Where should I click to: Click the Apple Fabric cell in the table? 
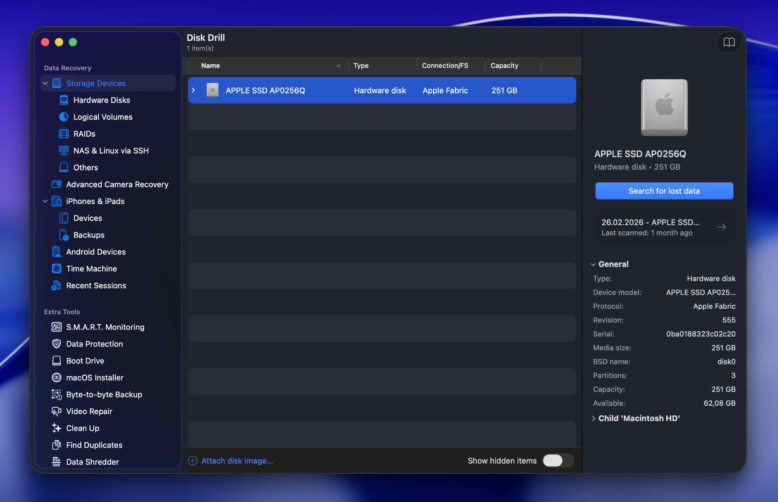point(445,90)
